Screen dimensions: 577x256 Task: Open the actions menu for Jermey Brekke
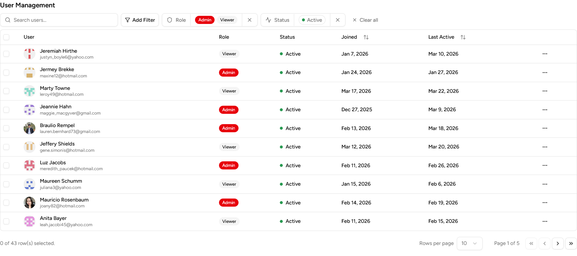pyautogui.click(x=545, y=72)
